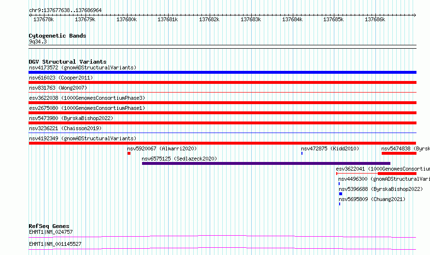Click the small blue nsv4496300 variant mark
The width and height of the screenshot is (430, 255).
[339, 184]
